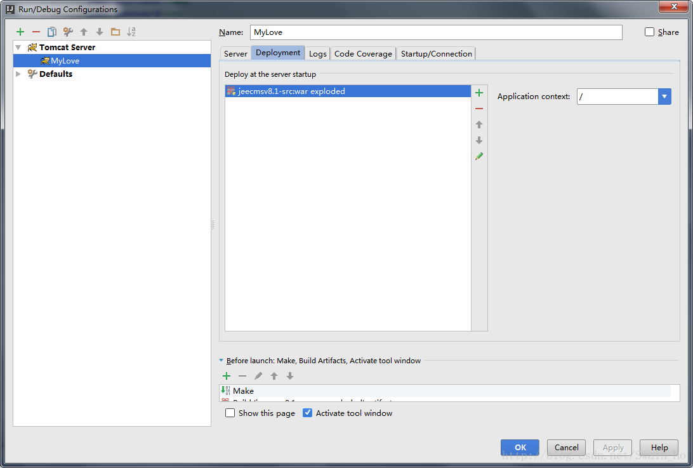Move configuration up in left toolbar

pyautogui.click(x=84, y=32)
